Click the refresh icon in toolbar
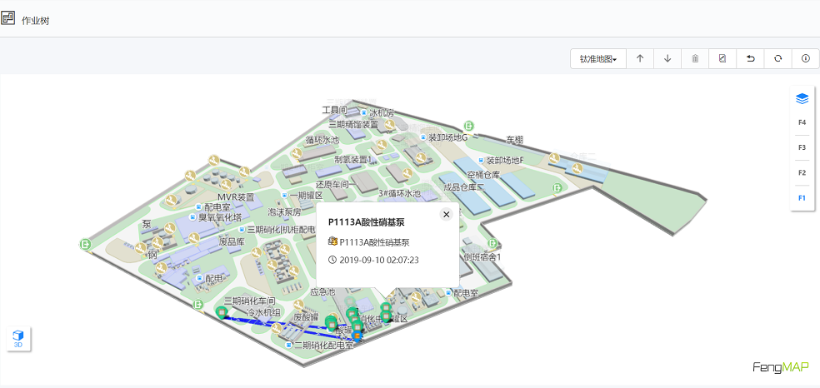The image size is (820, 388). 777,58
